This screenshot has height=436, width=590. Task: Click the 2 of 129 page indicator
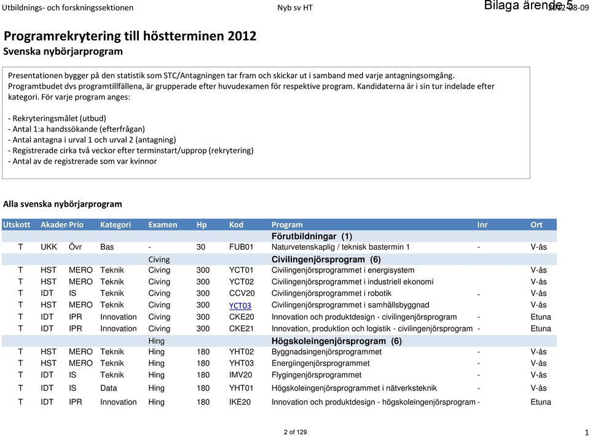pos(296,432)
